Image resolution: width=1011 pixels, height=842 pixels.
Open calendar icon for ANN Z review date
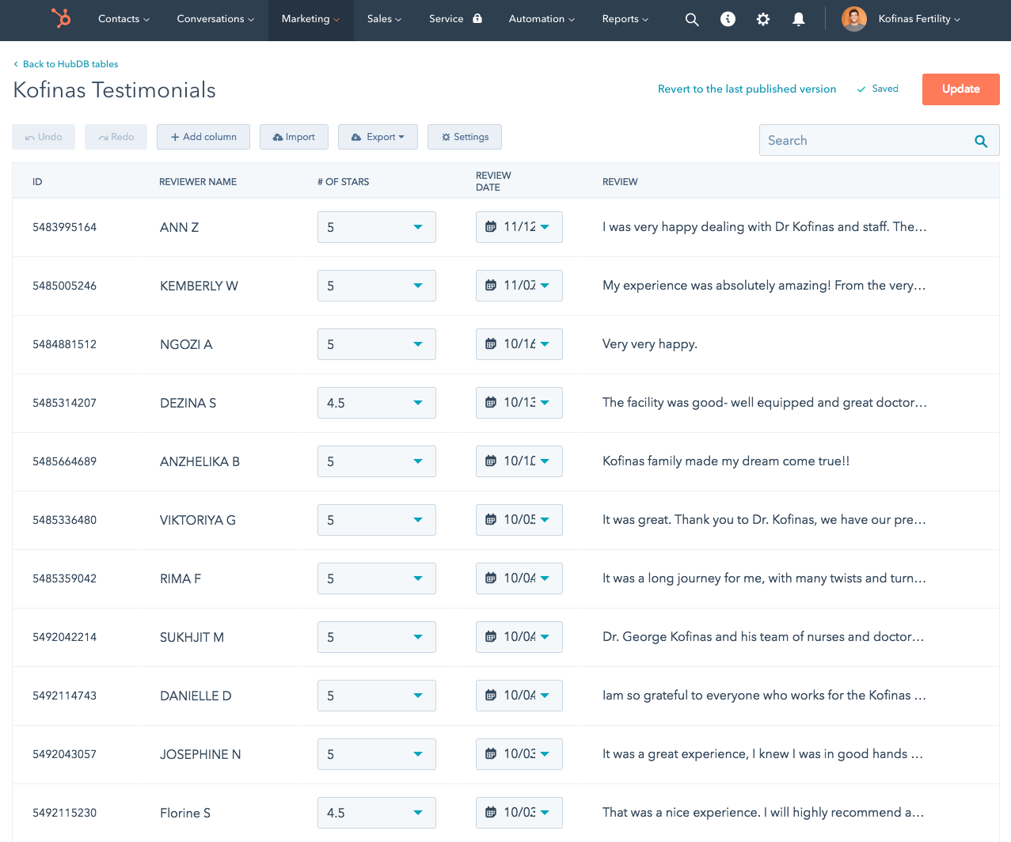point(491,227)
